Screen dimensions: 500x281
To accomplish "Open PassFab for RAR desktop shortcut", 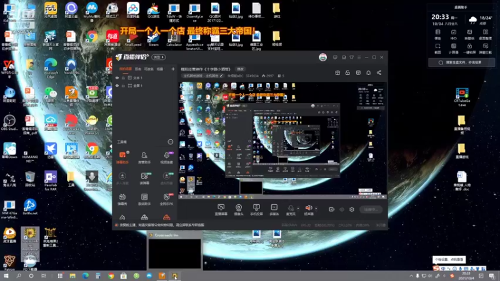I will (x=51, y=180).
